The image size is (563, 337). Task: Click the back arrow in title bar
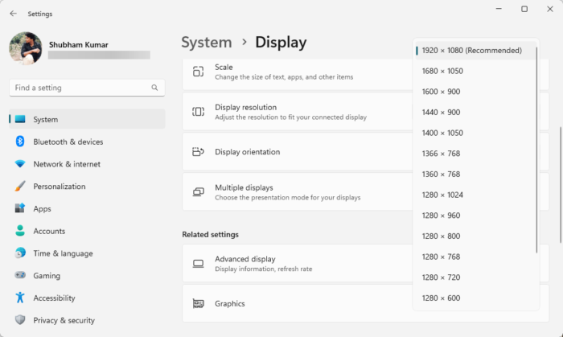pos(13,14)
